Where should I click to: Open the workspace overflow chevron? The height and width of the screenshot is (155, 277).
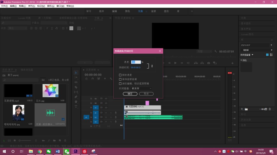(192, 11)
